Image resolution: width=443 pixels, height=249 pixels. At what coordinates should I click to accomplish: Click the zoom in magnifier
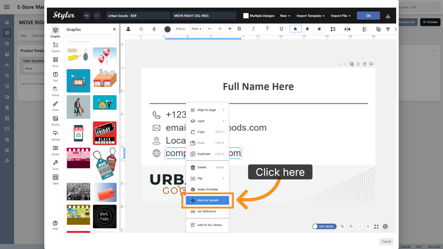click(x=342, y=226)
